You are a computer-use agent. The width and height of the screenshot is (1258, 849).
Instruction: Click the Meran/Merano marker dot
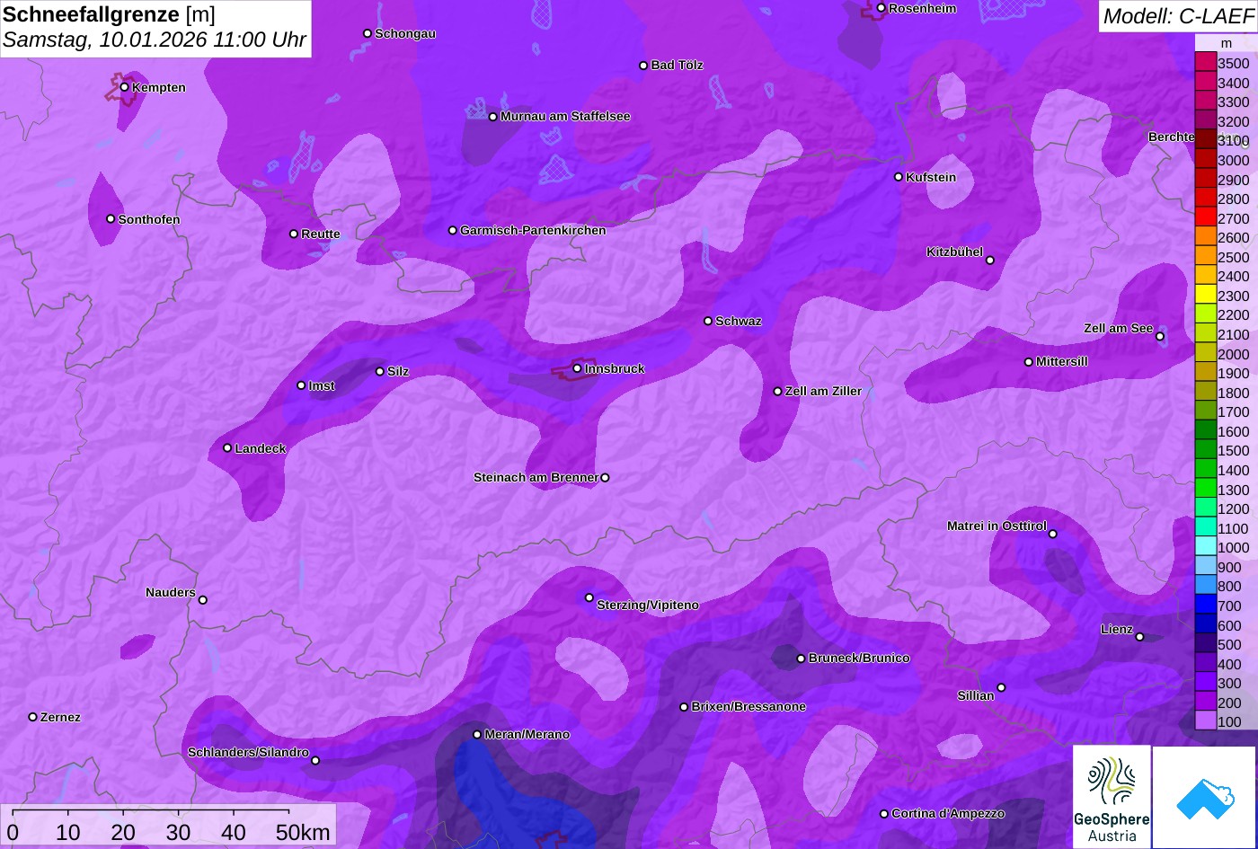click(477, 735)
